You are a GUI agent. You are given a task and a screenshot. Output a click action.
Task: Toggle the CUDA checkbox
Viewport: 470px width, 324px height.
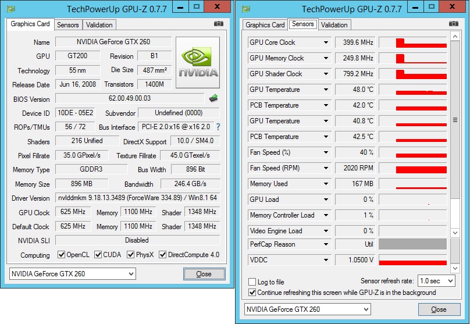point(98,255)
